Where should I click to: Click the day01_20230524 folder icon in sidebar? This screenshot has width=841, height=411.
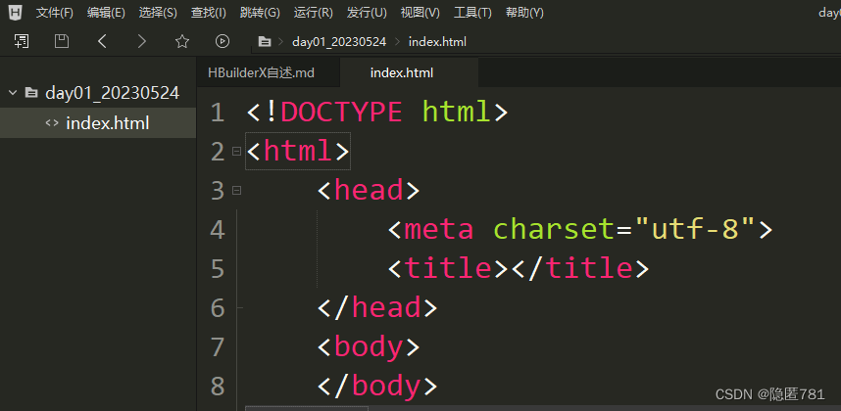tap(31, 93)
